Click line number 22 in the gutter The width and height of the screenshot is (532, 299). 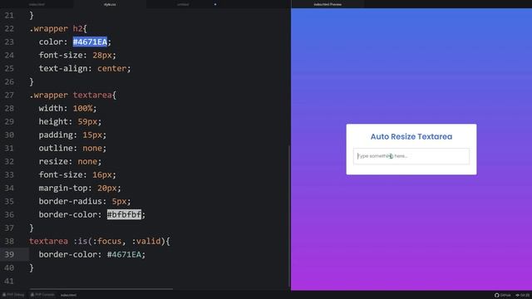click(x=9, y=28)
